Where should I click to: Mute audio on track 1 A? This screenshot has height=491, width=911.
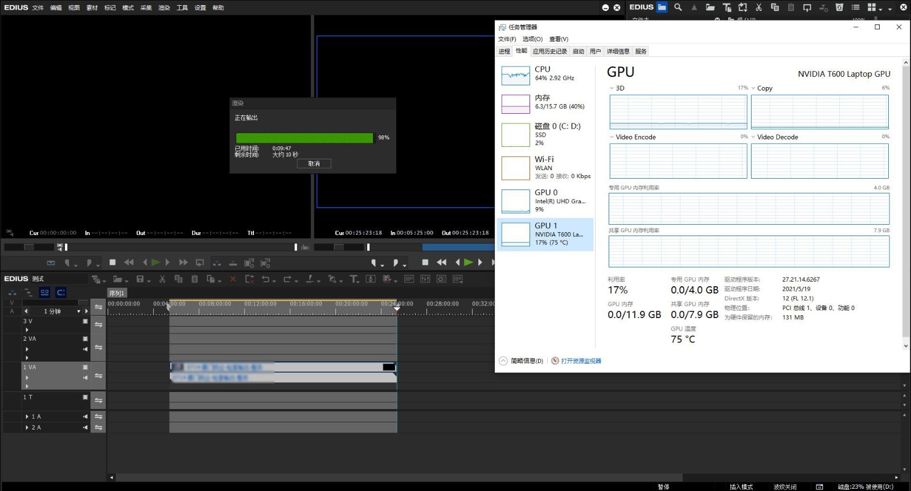click(85, 416)
